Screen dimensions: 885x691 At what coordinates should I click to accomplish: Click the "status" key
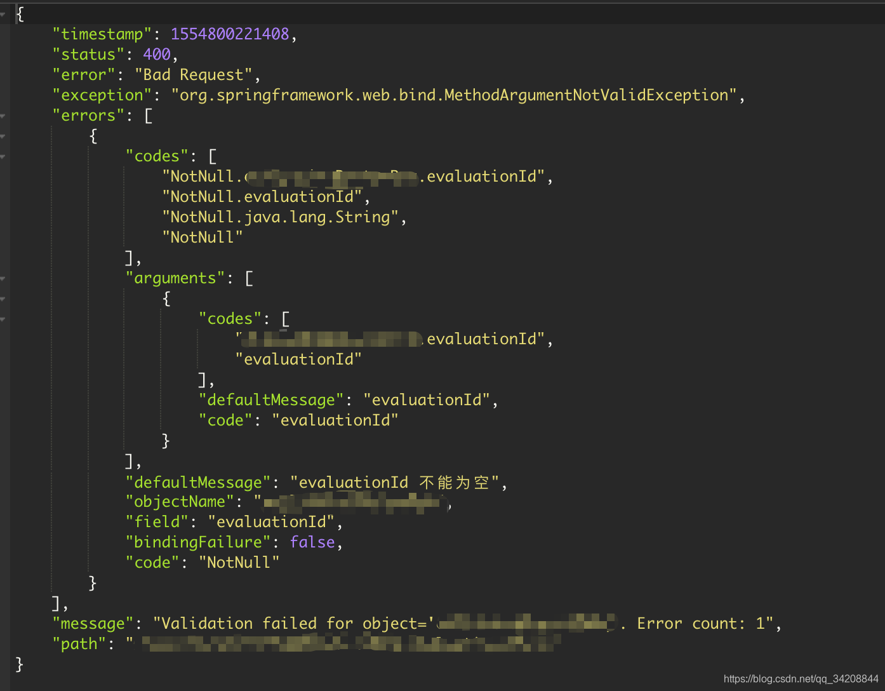click(88, 55)
